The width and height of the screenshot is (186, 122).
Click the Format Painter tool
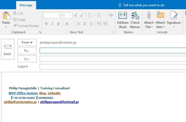tap(26, 26)
